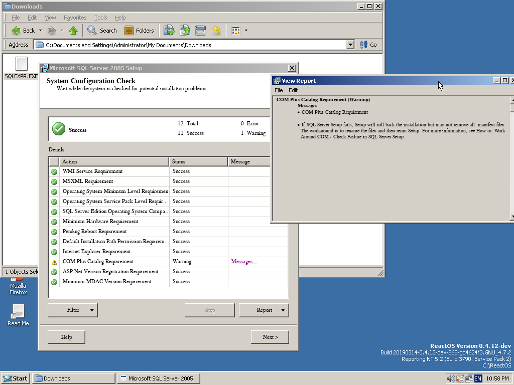
Task: Sort by the Status column header
Action: [x=198, y=162]
